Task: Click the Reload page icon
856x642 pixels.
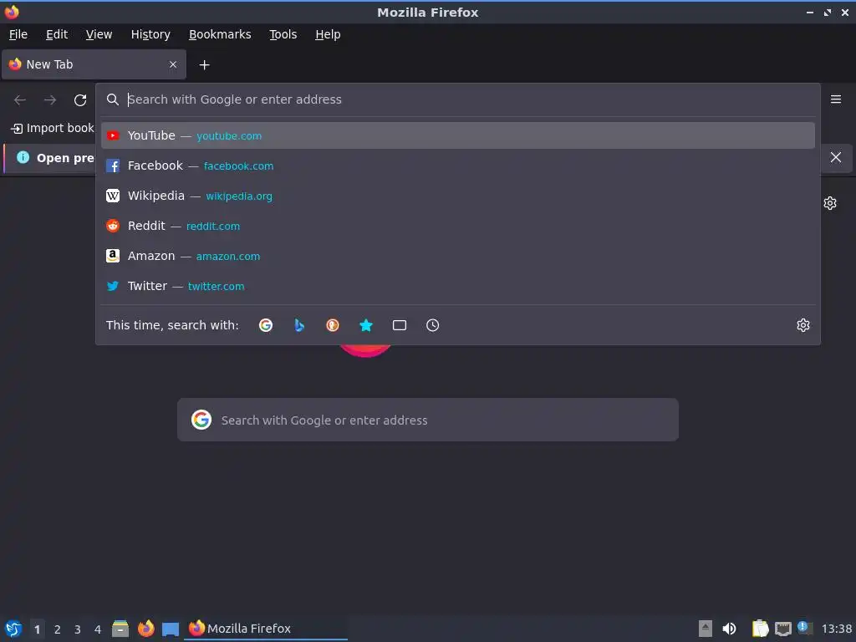Action: tap(80, 100)
